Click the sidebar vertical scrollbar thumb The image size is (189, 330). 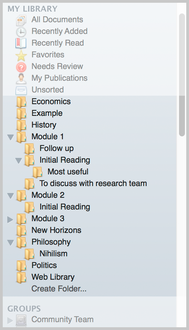tap(182, 74)
